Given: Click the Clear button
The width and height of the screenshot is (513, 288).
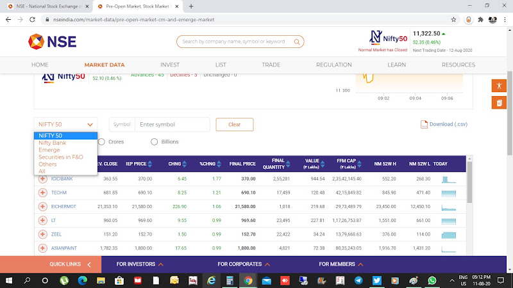Looking at the screenshot, I should point(235,124).
